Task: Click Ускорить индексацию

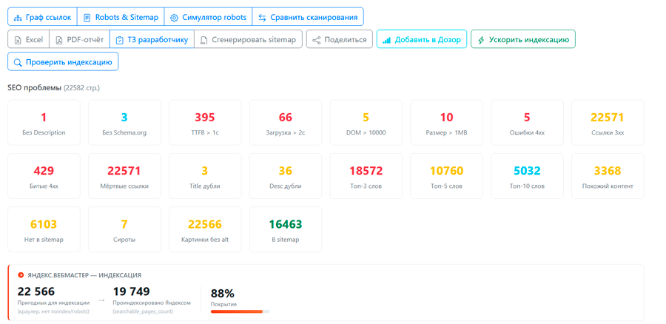Action: [x=523, y=40]
